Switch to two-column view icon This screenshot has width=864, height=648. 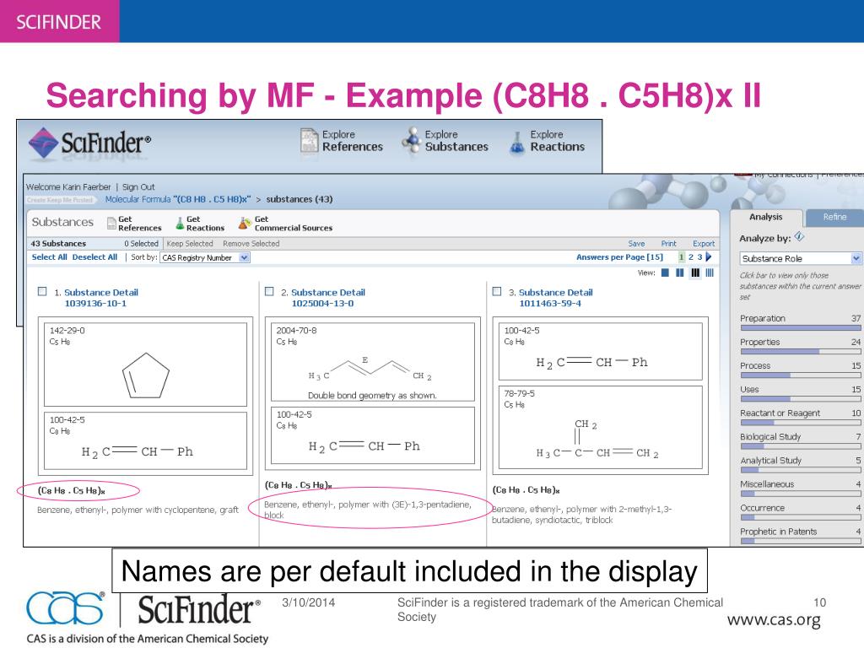tap(680, 273)
